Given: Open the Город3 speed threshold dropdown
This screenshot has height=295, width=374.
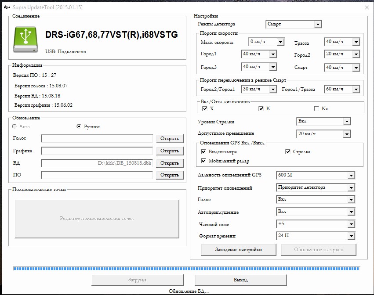Looking at the screenshot, I should pos(259,67).
